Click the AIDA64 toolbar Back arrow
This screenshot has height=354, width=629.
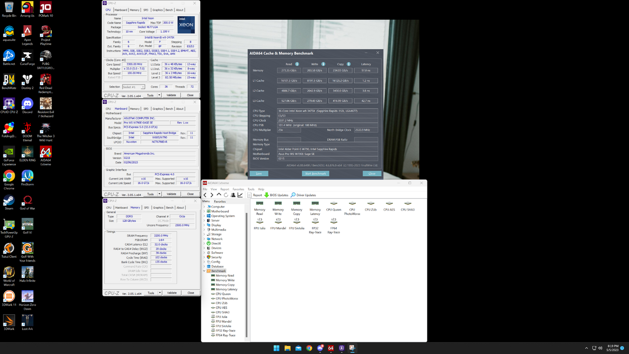pos(205,195)
